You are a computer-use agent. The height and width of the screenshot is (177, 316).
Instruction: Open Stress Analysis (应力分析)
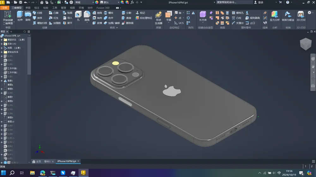click(x=275, y=16)
